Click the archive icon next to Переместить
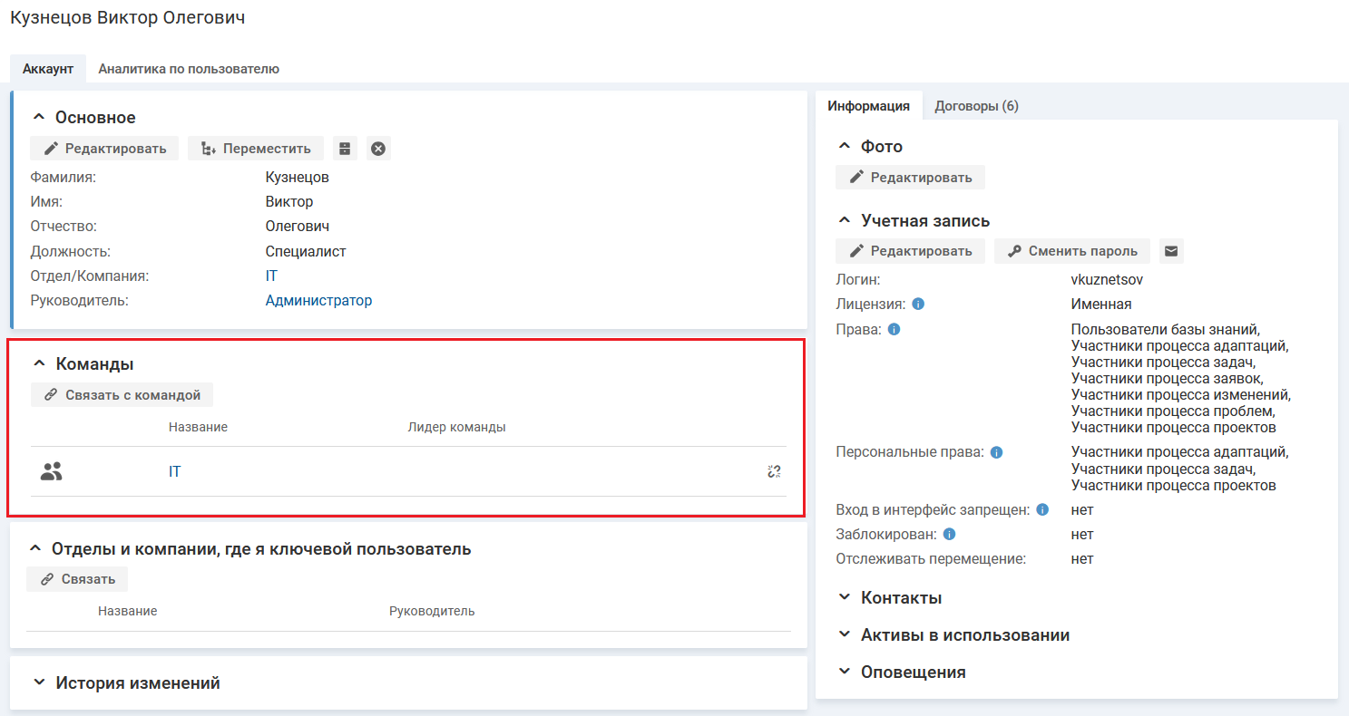Image resolution: width=1349 pixels, height=716 pixels. (x=345, y=149)
